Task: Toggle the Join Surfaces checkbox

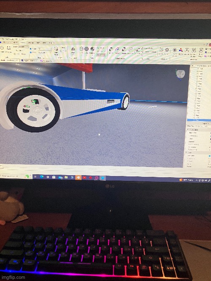Action: 19,54
